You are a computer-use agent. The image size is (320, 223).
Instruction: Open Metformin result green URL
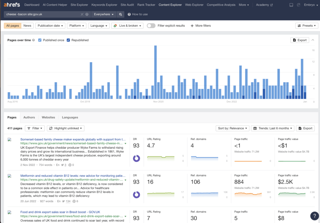72,180
